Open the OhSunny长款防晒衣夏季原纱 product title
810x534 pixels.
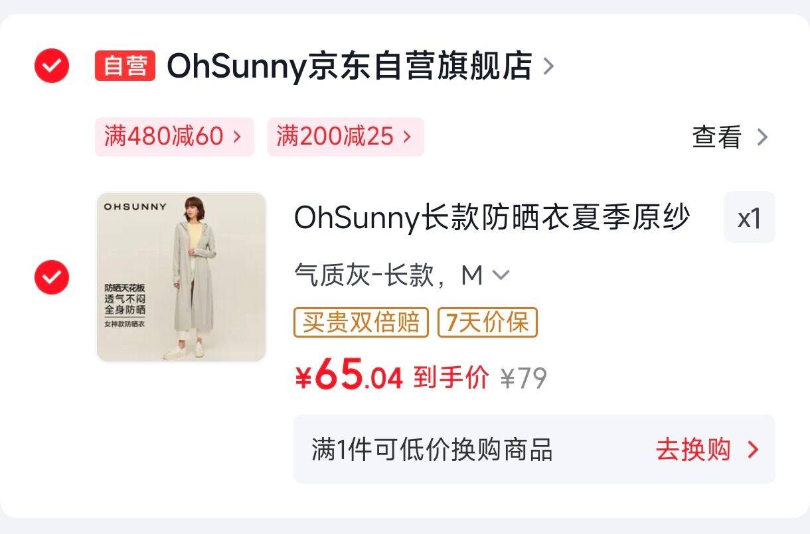492,217
